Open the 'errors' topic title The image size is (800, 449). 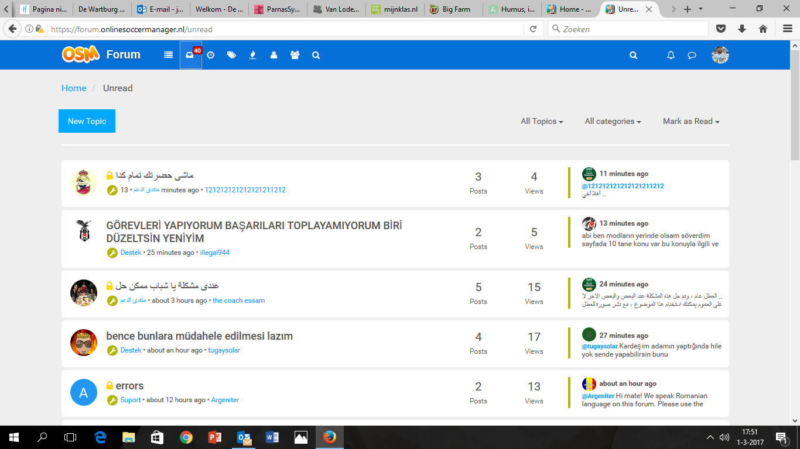click(x=129, y=386)
